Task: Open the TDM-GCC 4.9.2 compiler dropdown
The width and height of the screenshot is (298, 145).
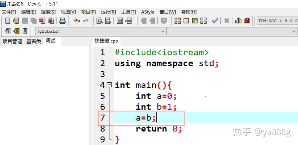Action: pos(277,21)
